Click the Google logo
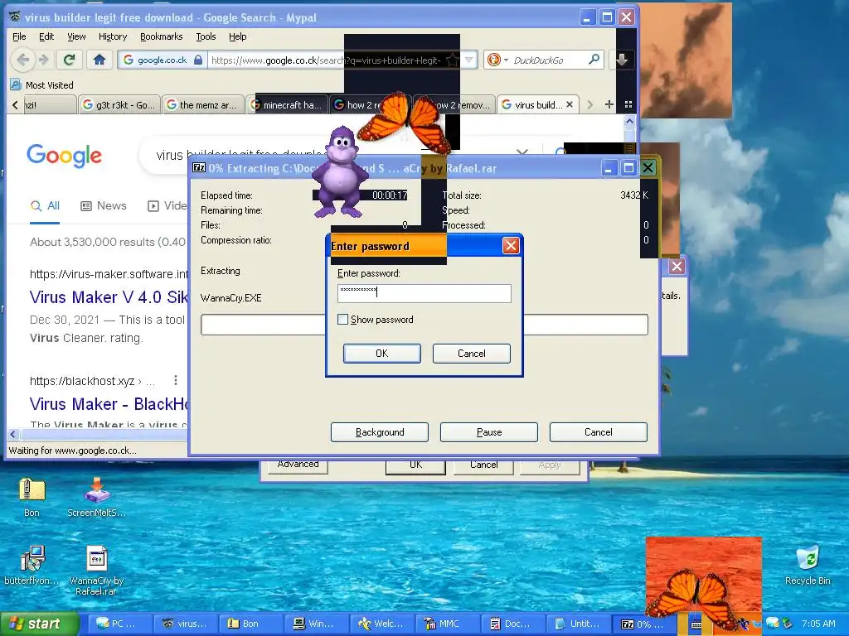Image resolution: width=849 pixels, height=636 pixels. point(64,156)
